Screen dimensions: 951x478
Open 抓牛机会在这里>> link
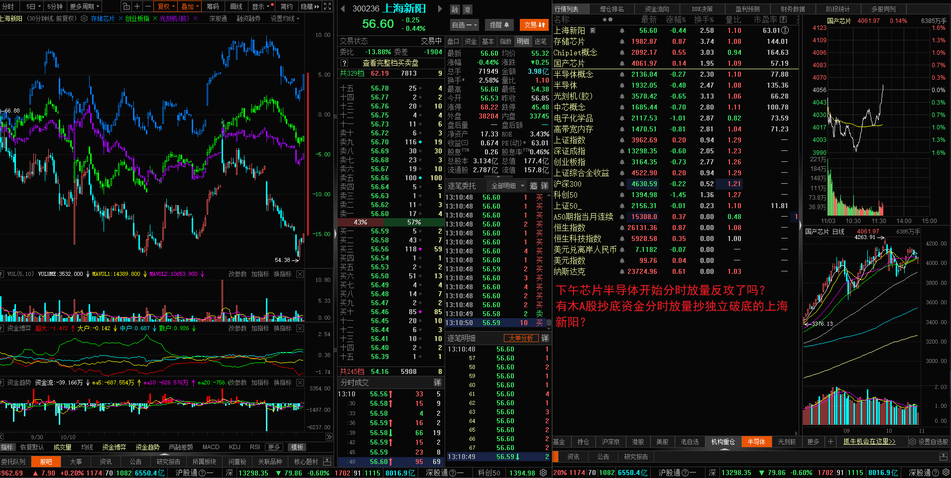(869, 442)
